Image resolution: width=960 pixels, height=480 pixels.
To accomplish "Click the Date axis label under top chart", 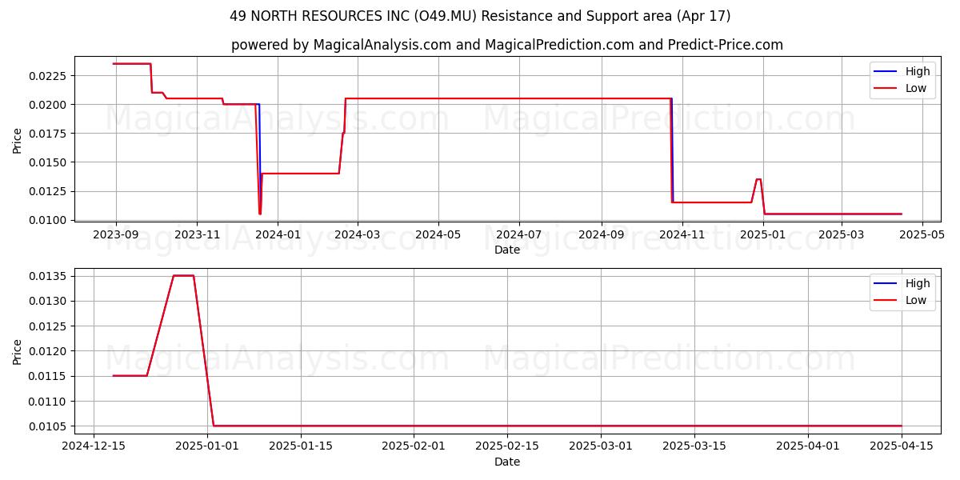I will pos(507,250).
